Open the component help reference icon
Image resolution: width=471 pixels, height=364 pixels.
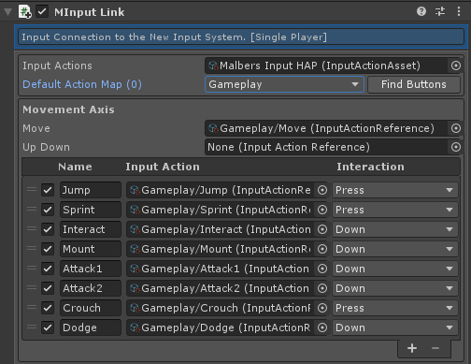tap(421, 11)
